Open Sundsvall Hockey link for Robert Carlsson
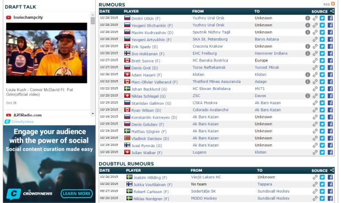Viewport: 341px width, 203px height. pyautogui.click(x=273, y=191)
